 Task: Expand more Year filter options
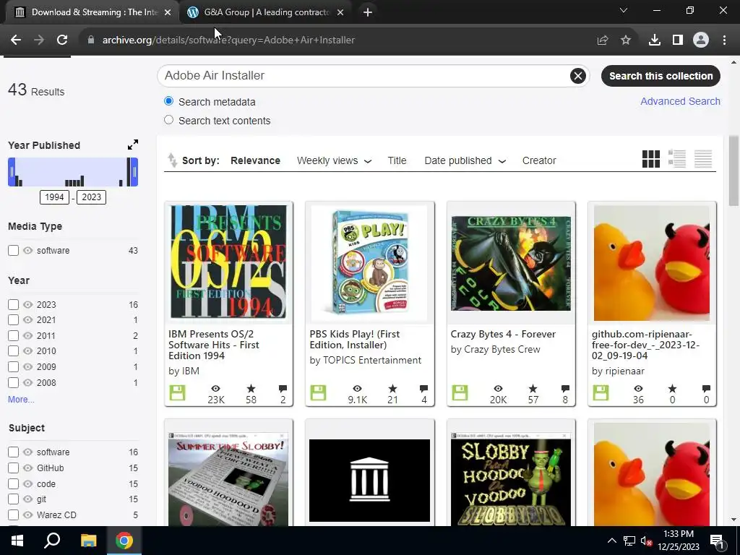click(21, 399)
